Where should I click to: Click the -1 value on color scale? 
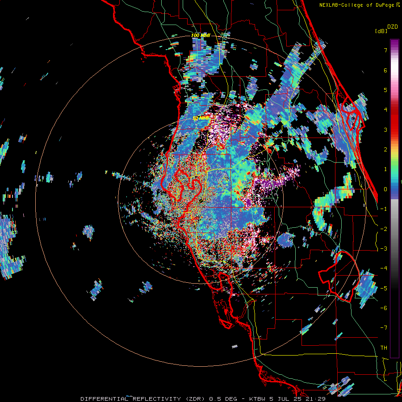click(x=384, y=209)
